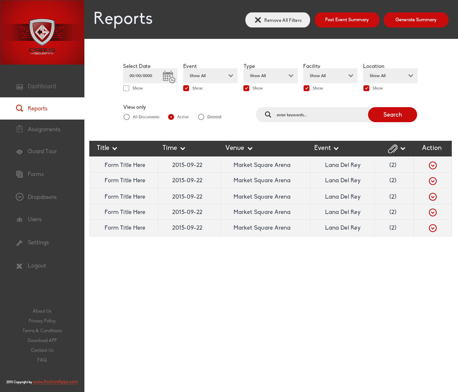Click Dropdowns text in the sidebar
This screenshot has height=392, width=458.
coord(42,197)
